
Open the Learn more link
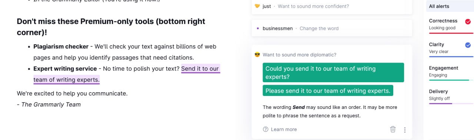[284, 129]
